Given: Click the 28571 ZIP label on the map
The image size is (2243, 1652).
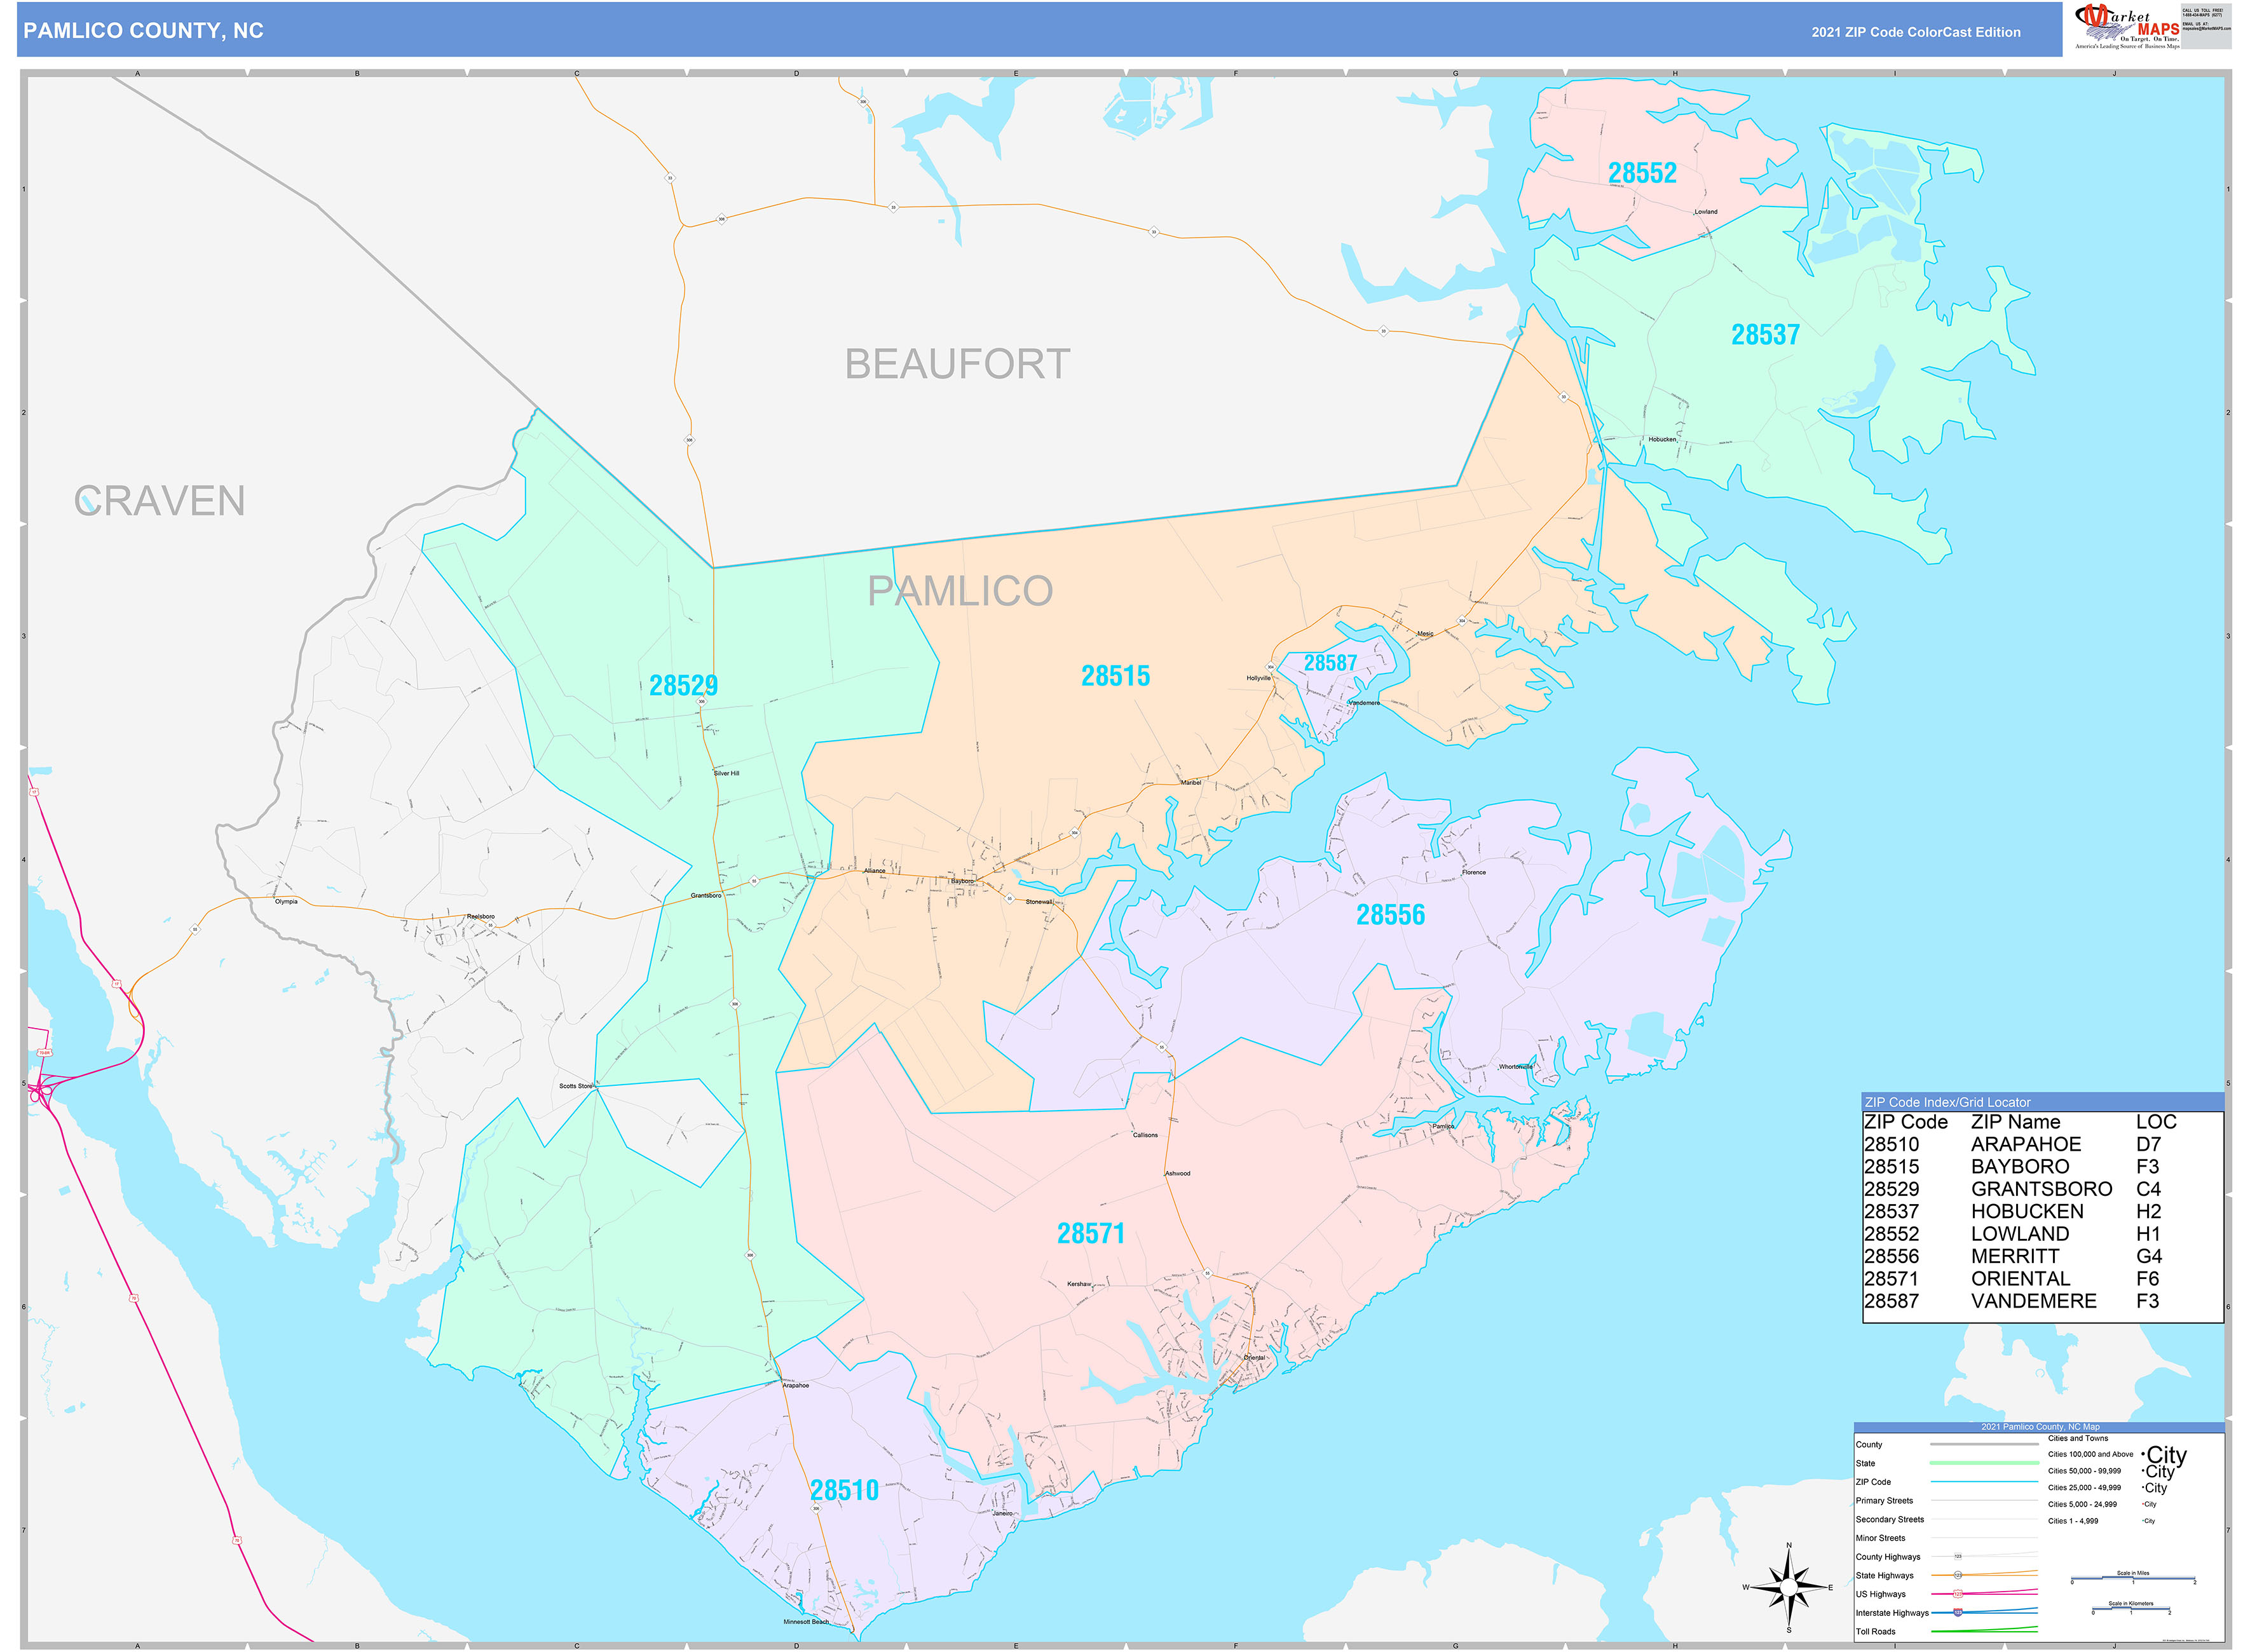Looking at the screenshot, I should point(1091,1234).
